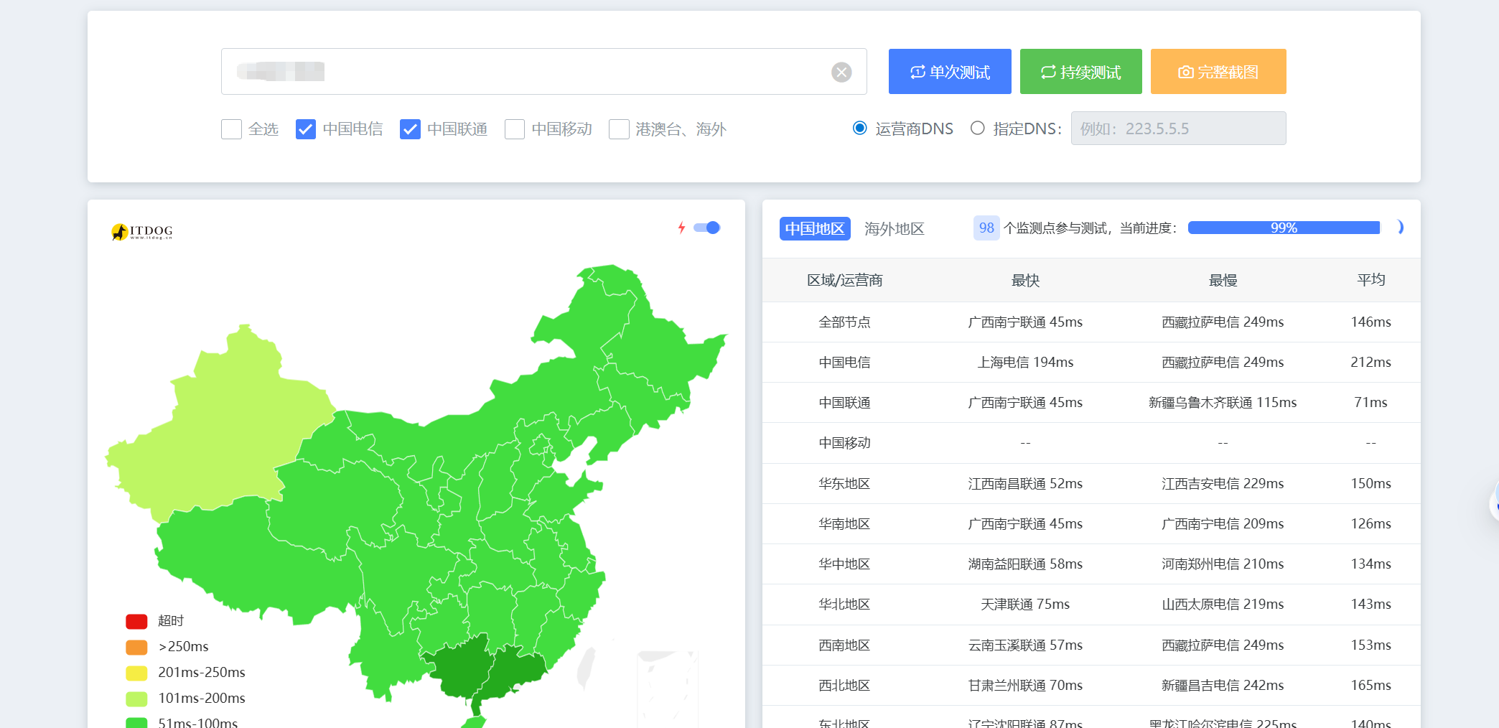This screenshot has height=728, width=1499.
Task: Click the 河南郑州电信 210ms cell
Action: coord(1223,564)
